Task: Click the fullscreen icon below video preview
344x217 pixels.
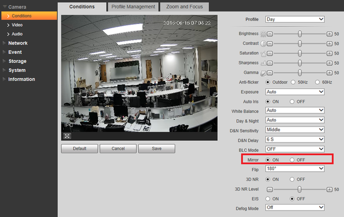Action: pos(67,136)
